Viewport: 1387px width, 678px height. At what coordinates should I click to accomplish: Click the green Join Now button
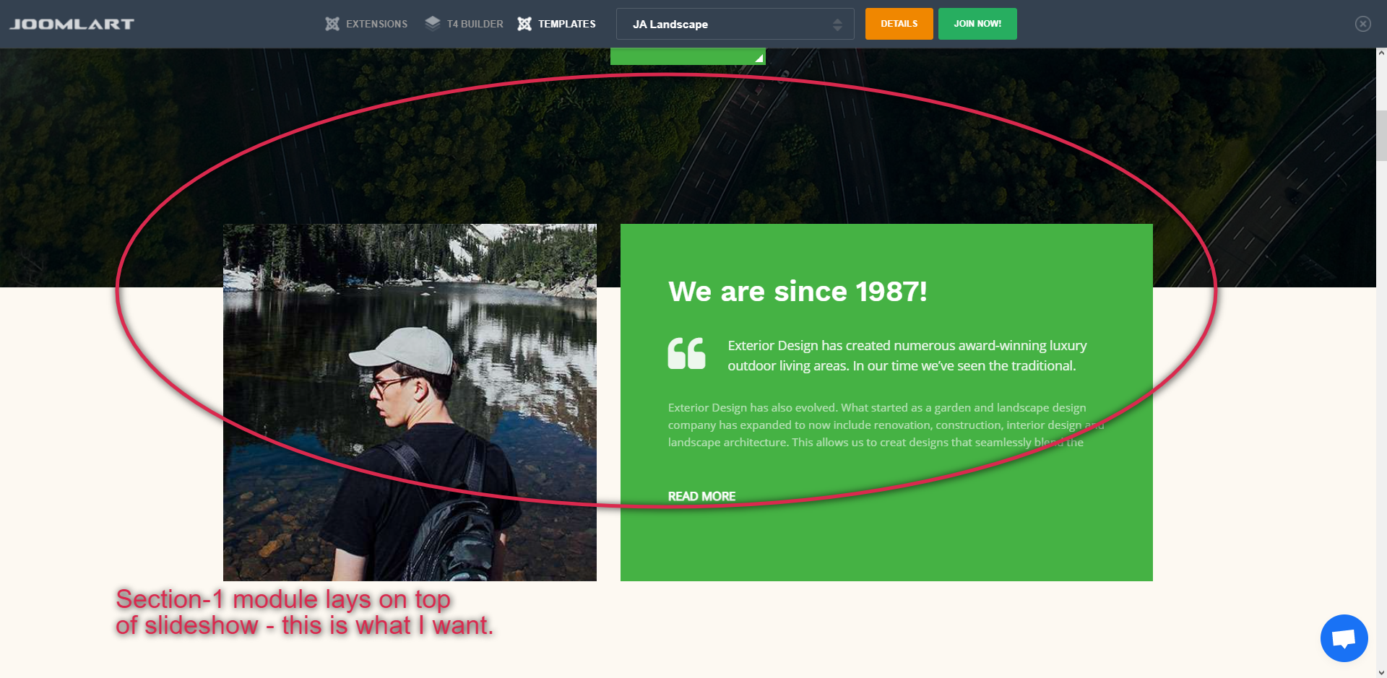point(977,24)
